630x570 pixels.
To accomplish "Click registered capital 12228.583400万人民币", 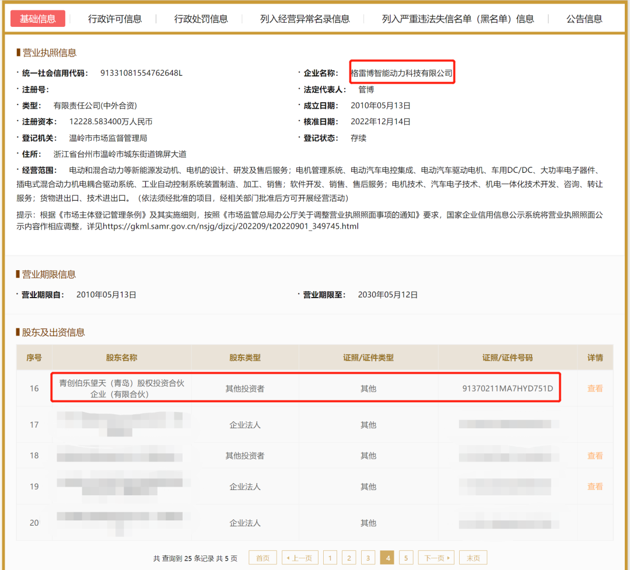I will 111,121.
